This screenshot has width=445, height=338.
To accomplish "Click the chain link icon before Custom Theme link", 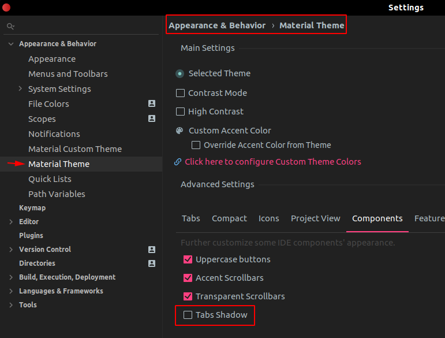I will (178, 162).
